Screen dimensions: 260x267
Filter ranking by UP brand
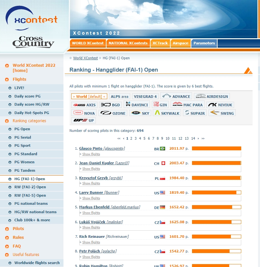point(84,121)
